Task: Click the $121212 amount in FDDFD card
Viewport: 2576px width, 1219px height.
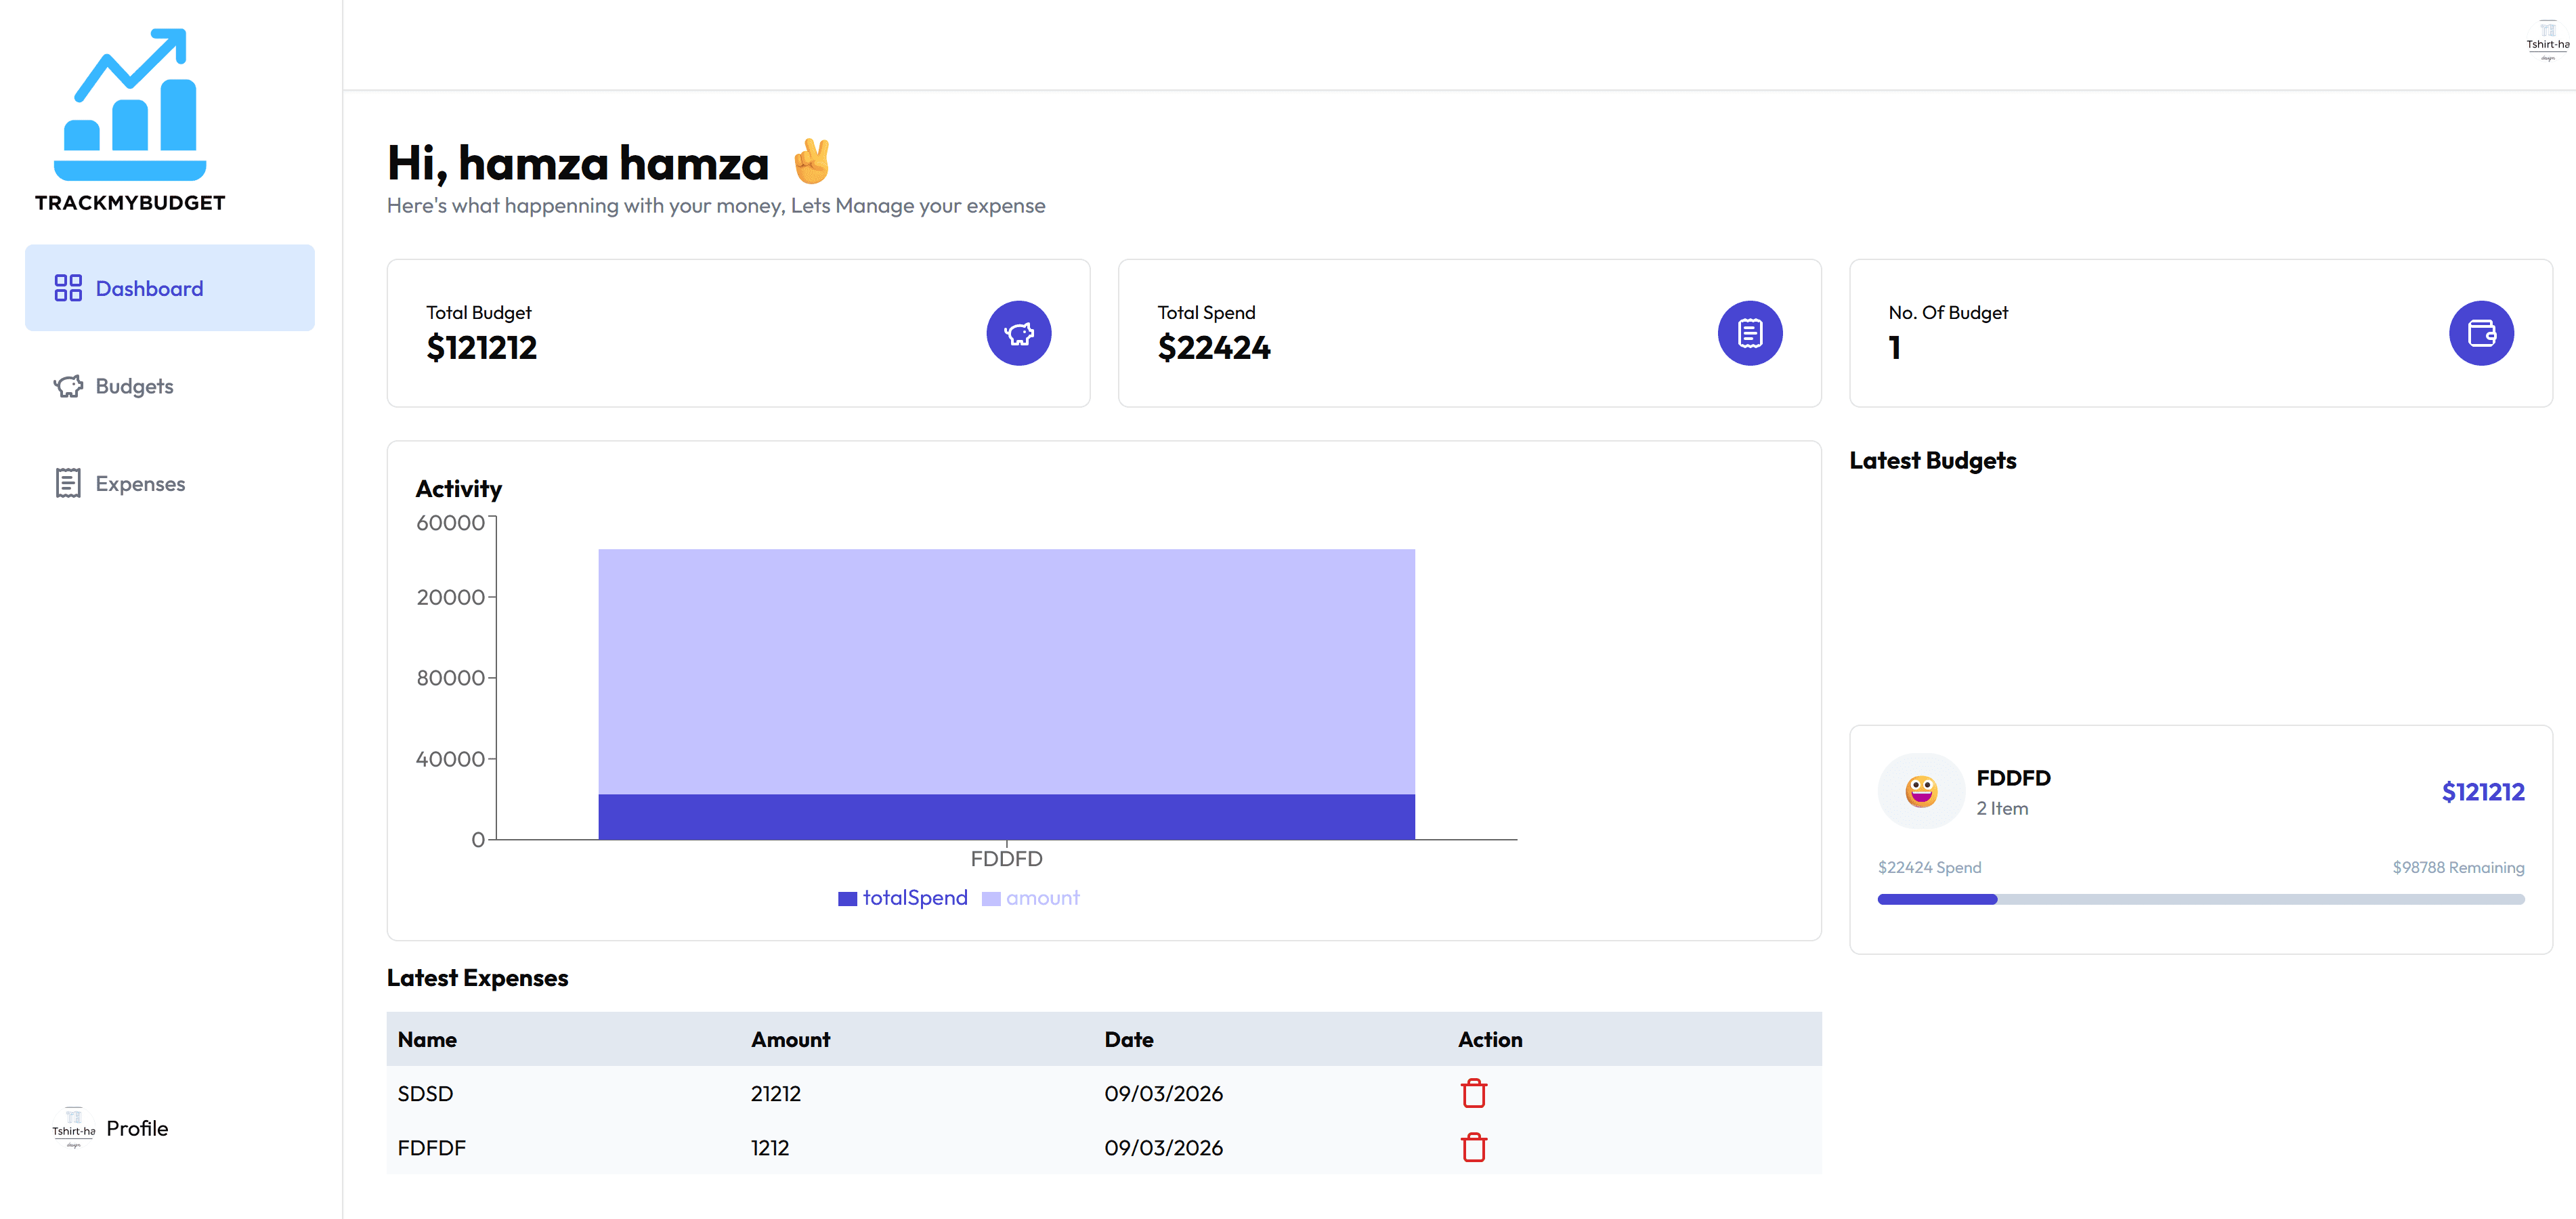Action: click(x=2482, y=792)
